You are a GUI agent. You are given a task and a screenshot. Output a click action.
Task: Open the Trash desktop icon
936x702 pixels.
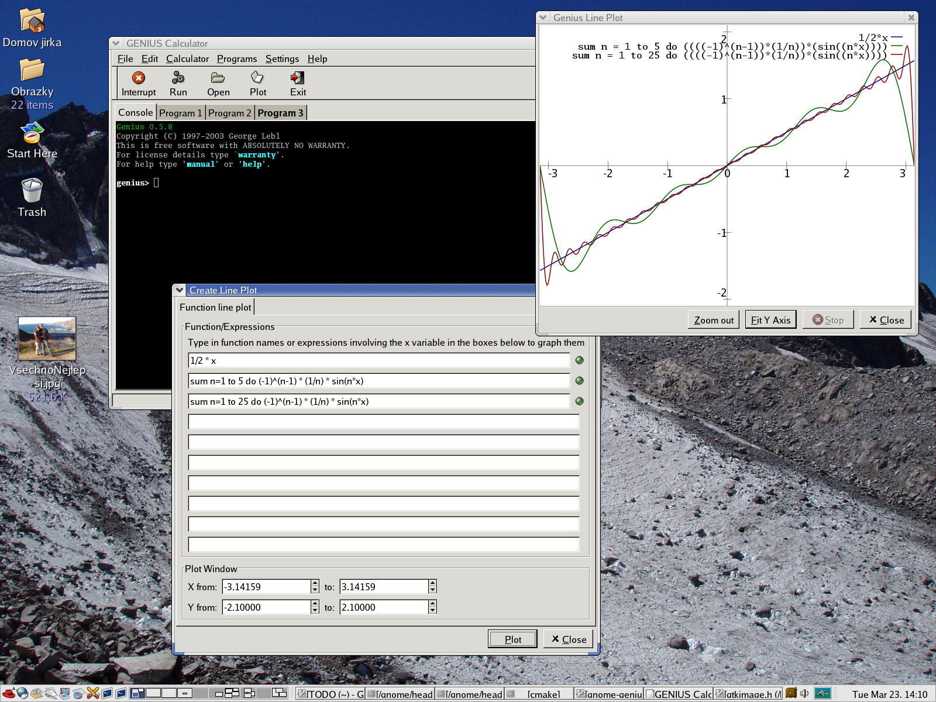click(x=32, y=191)
